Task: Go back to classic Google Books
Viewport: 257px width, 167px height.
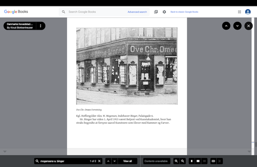Action: coord(184,12)
